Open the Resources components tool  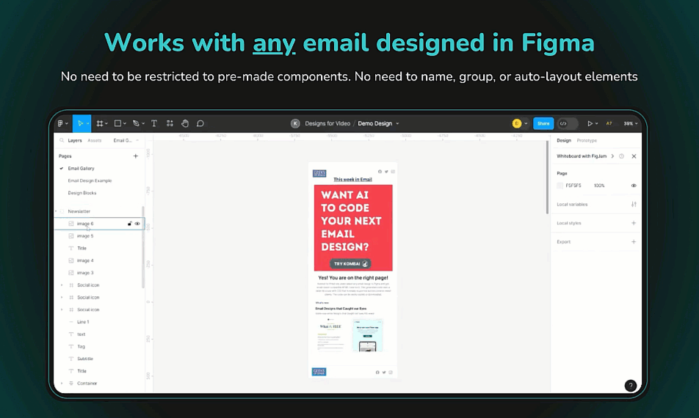pos(170,123)
